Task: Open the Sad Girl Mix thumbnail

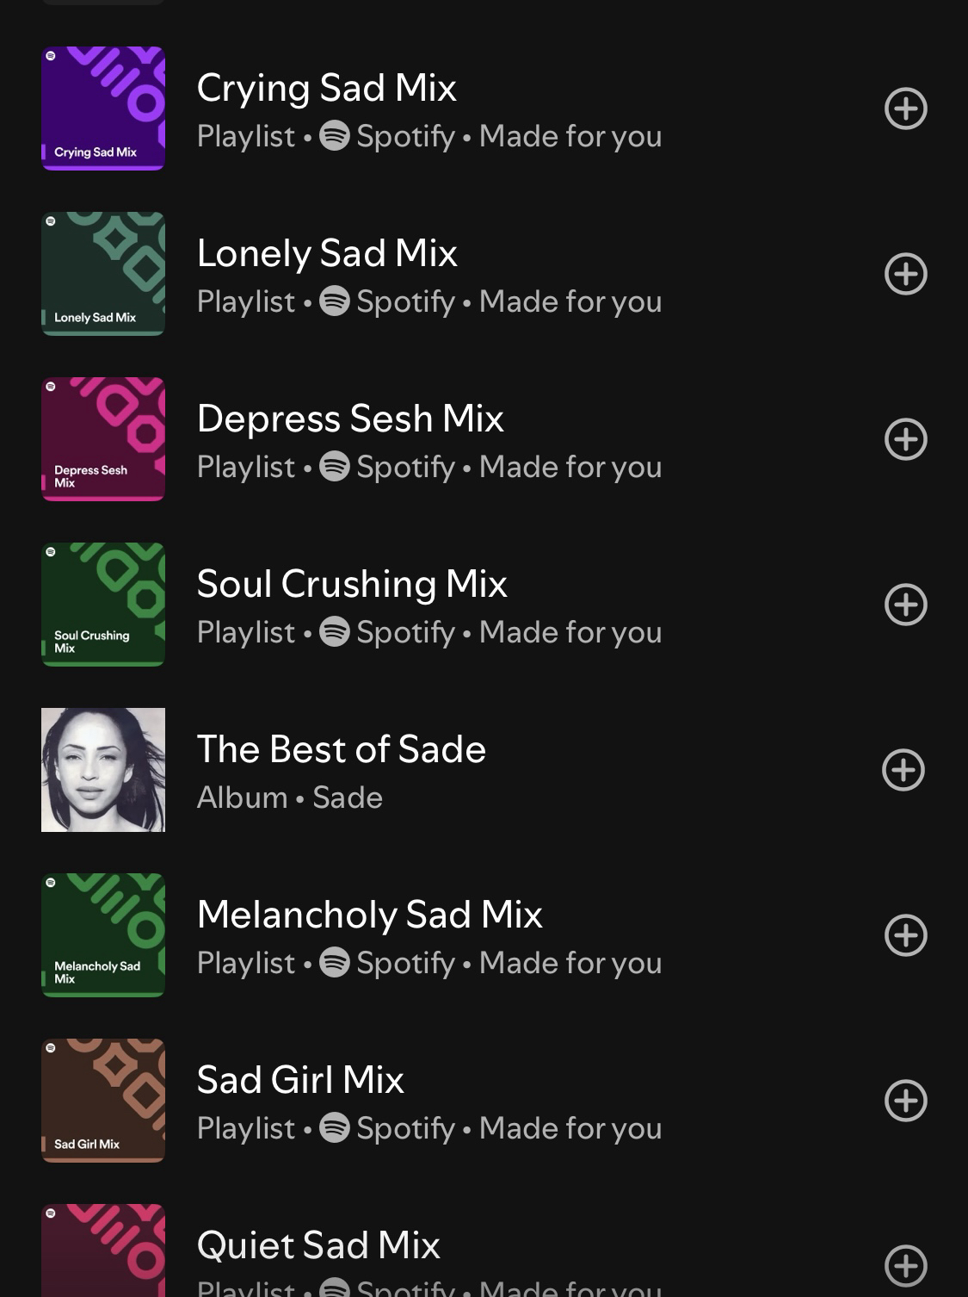Action: pyautogui.click(x=103, y=1101)
